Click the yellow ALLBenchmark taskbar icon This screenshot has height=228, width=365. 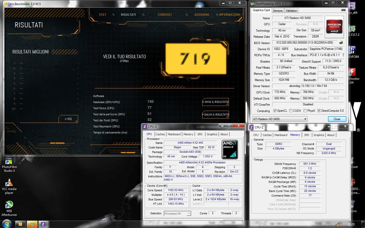(20, 224)
